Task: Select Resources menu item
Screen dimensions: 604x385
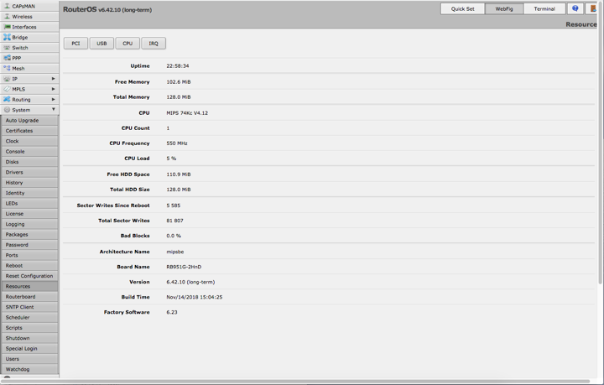Action: (x=29, y=287)
